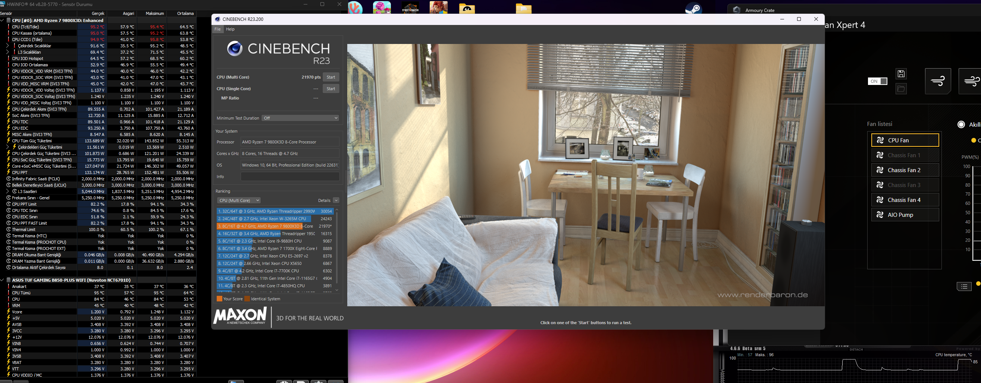Click the clock icon beside Thermal Limit
The width and height of the screenshot is (981, 383).
click(8, 230)
